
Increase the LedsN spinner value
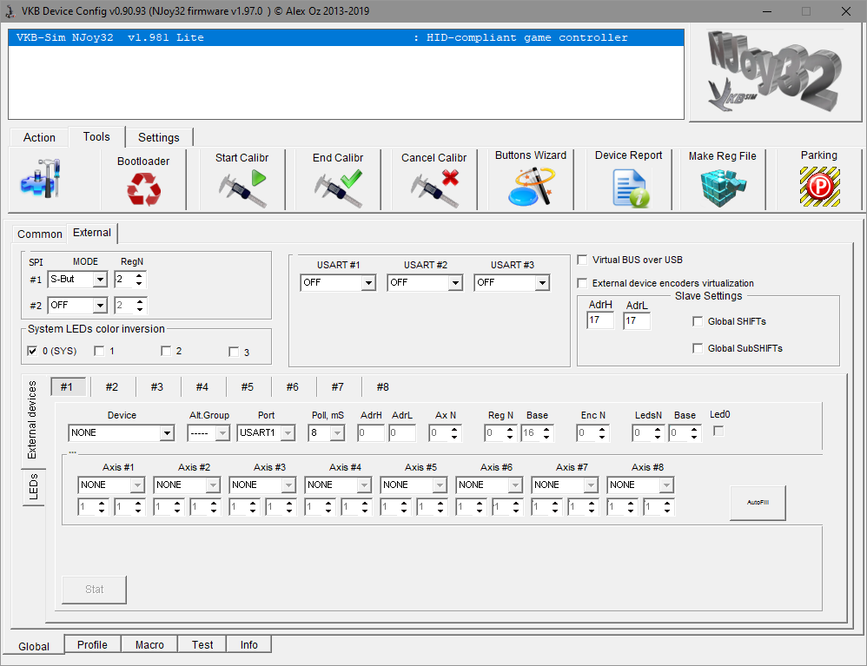(658, 429)
